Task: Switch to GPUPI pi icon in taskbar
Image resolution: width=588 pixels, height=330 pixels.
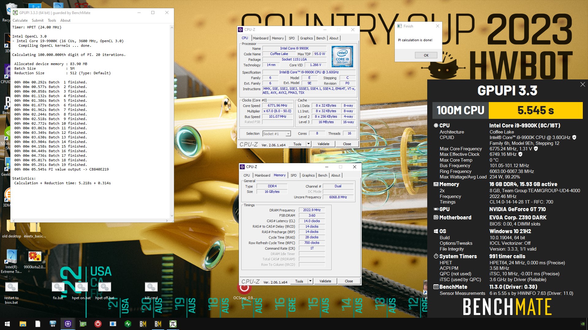Action: click(173, 324)
